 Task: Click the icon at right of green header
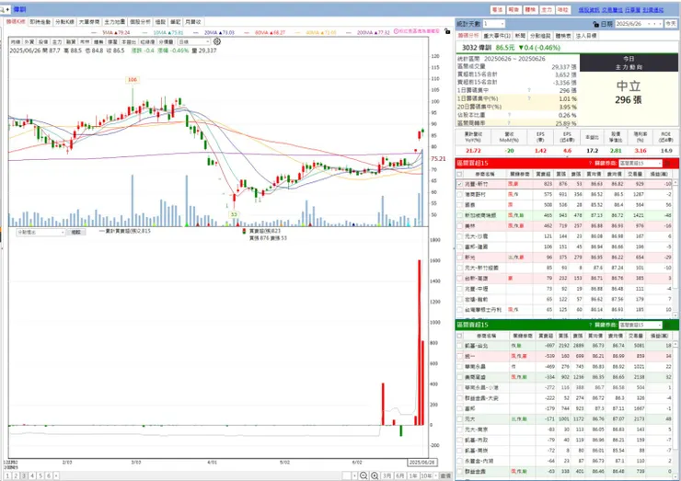(668, 325)
